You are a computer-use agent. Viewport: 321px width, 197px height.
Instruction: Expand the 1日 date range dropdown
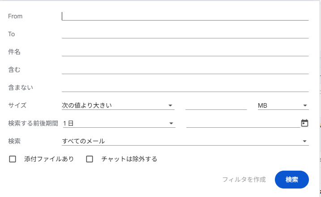(x=118, y=123)
